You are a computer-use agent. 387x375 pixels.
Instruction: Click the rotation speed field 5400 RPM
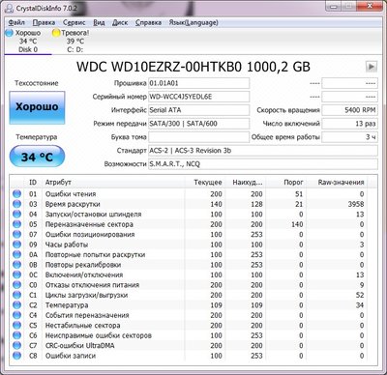[x=349, y=110]
